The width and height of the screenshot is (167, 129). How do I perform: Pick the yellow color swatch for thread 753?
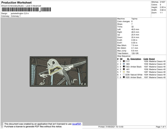(x=124, y=72)
